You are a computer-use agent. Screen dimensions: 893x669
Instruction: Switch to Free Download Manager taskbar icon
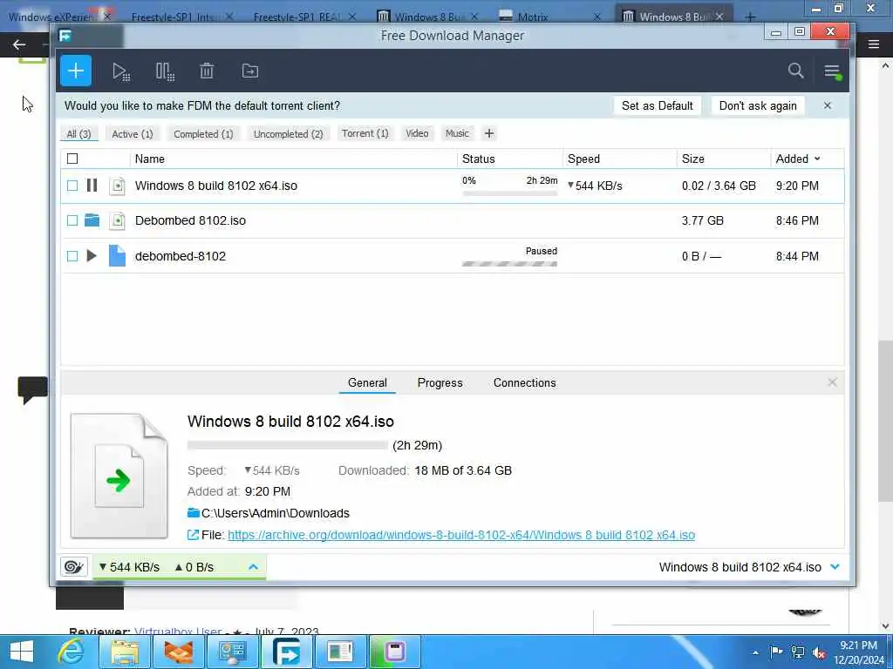click(286, 652)
